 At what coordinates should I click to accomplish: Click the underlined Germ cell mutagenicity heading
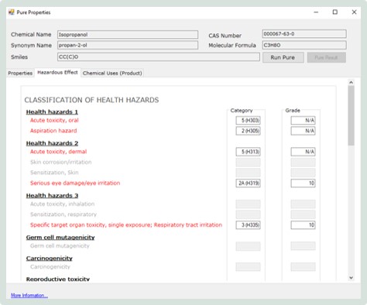[x=60, y=238]
